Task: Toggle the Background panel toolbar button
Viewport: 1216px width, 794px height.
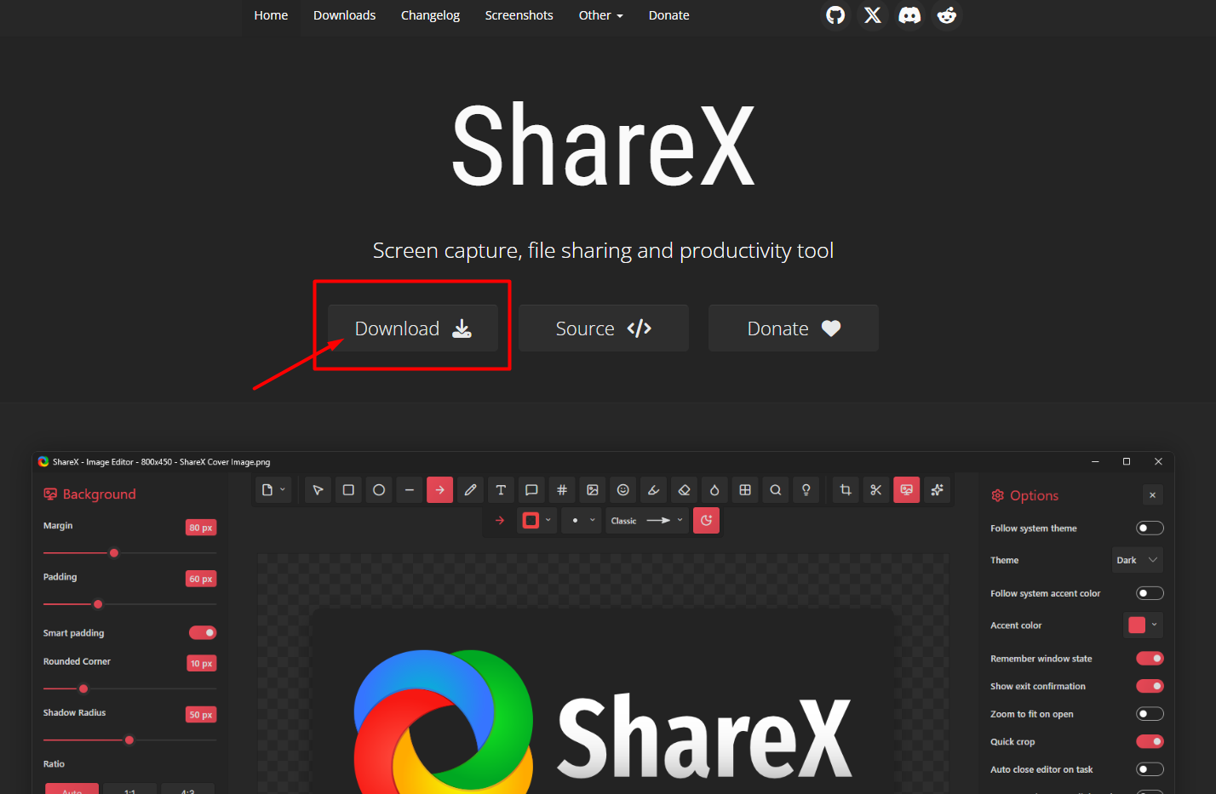Action: [907, 490]
